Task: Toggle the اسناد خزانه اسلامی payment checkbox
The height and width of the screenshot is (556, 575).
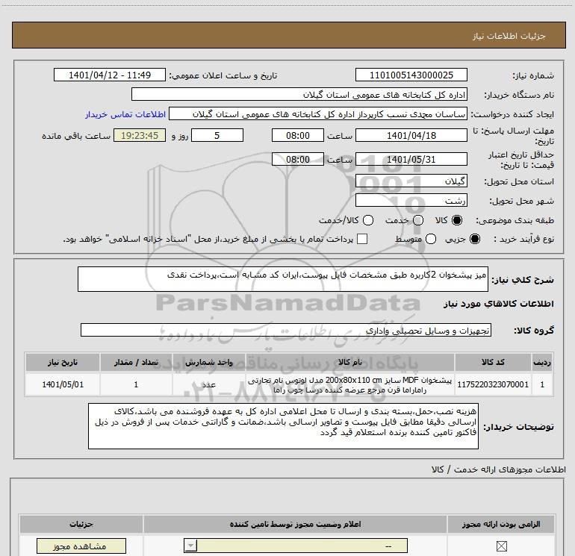Action: (362, 239)
